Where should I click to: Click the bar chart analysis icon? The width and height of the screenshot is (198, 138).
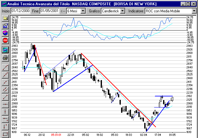tap(5, 26)
